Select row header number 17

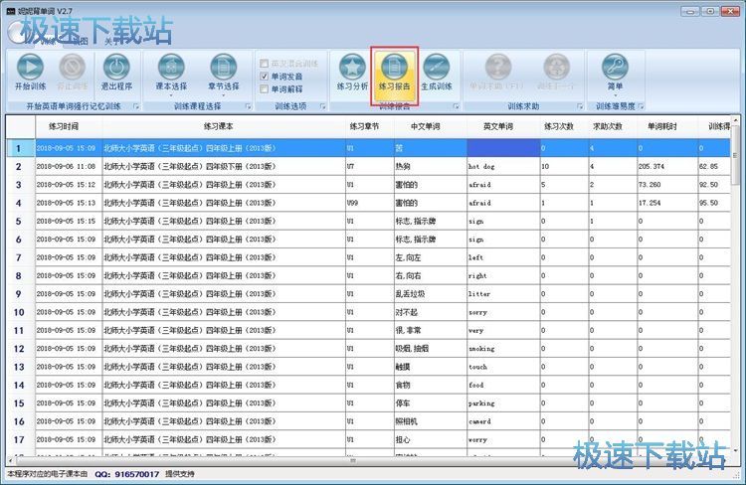click(x=21, y=439)
